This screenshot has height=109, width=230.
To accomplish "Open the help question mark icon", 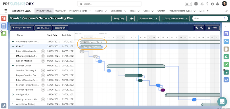I will click(x=207, y=4).
